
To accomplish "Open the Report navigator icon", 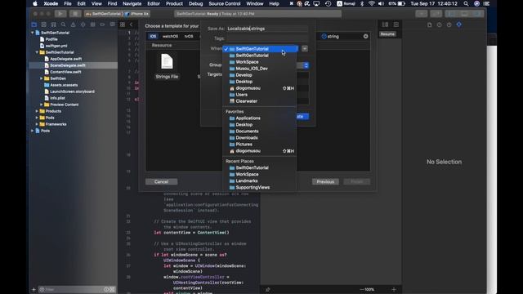I will 113,24.
